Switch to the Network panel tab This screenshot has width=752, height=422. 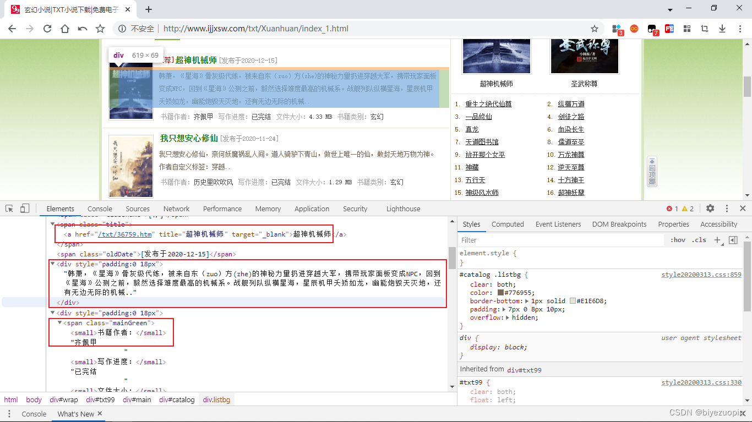pyautogui.click(x=176, y=209)
